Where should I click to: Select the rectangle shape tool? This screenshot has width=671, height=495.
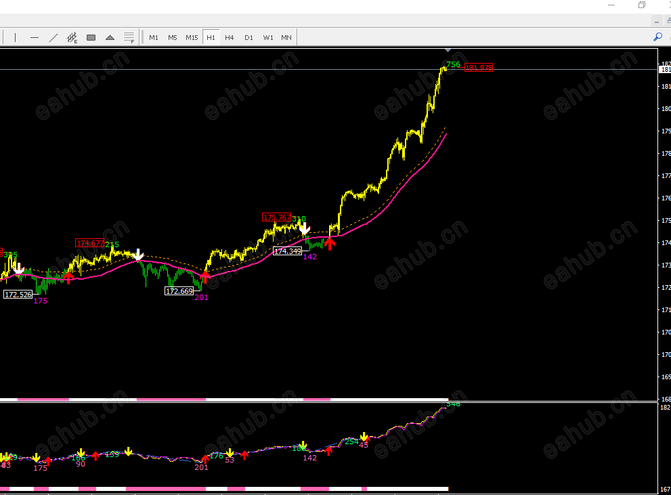(x=91, y=38)
